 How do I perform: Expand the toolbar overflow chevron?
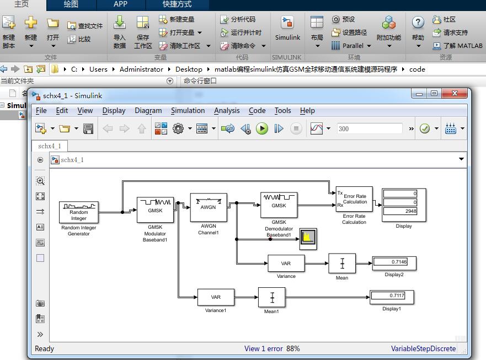click(412, 128)
